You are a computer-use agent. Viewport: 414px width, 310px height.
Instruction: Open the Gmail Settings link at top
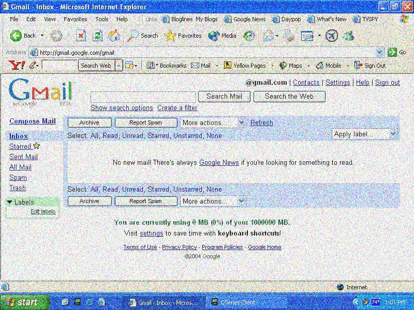pyautogui.click(x=338, y=83)
